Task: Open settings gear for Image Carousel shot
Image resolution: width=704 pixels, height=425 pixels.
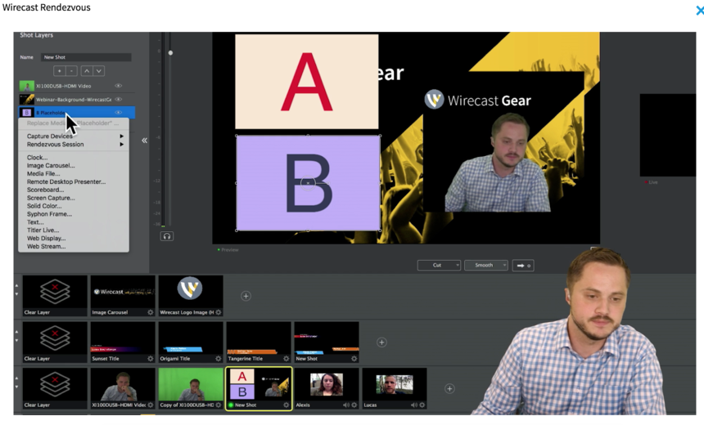Action: point(151,312)
